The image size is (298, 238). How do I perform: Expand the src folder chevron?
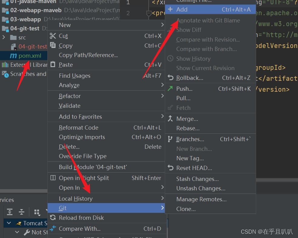click(x=4, y=37)
